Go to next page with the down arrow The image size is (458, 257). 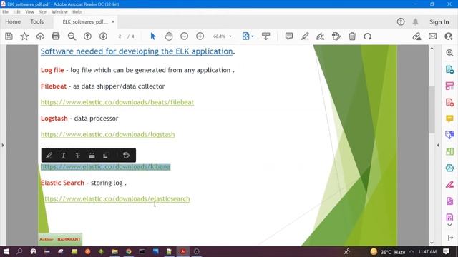click(x=103, y=36)
